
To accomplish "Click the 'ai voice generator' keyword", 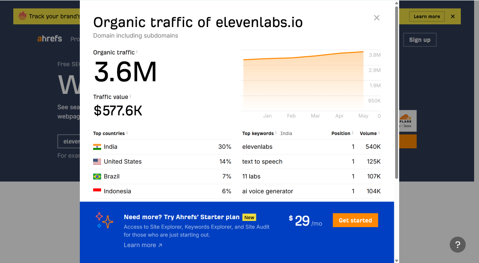I will (267, 191).
